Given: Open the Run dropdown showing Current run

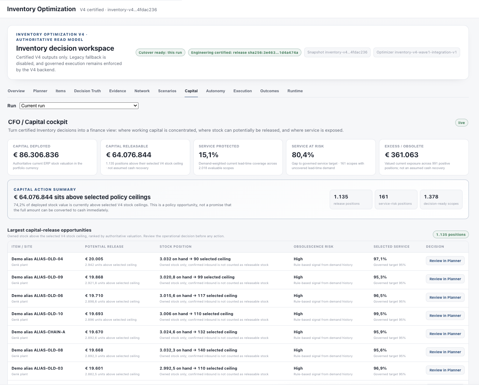Looking at the screenshot, I should tap(79, 106).
